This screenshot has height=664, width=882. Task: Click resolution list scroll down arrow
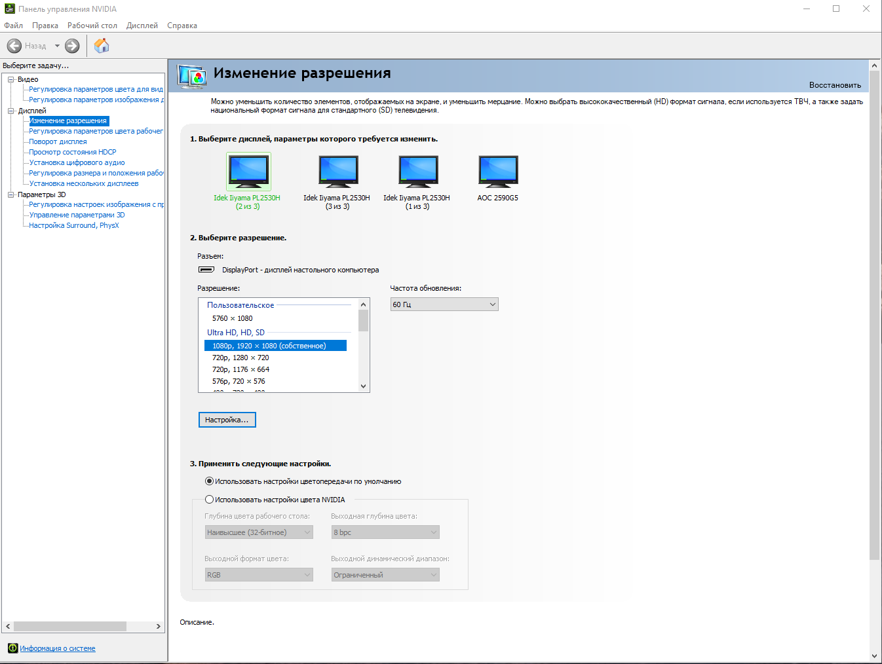point(364,386)
